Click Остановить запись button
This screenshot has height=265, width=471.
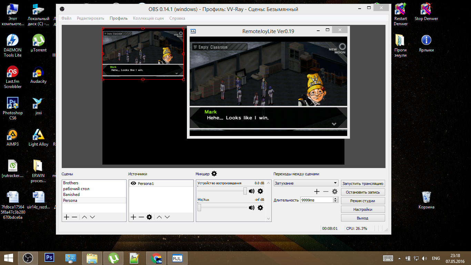pos(363,192)
